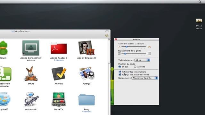The image size is (205, 115).
Task: Select the AppShelf fishbowl icon
Action: (x=5, y=99)
